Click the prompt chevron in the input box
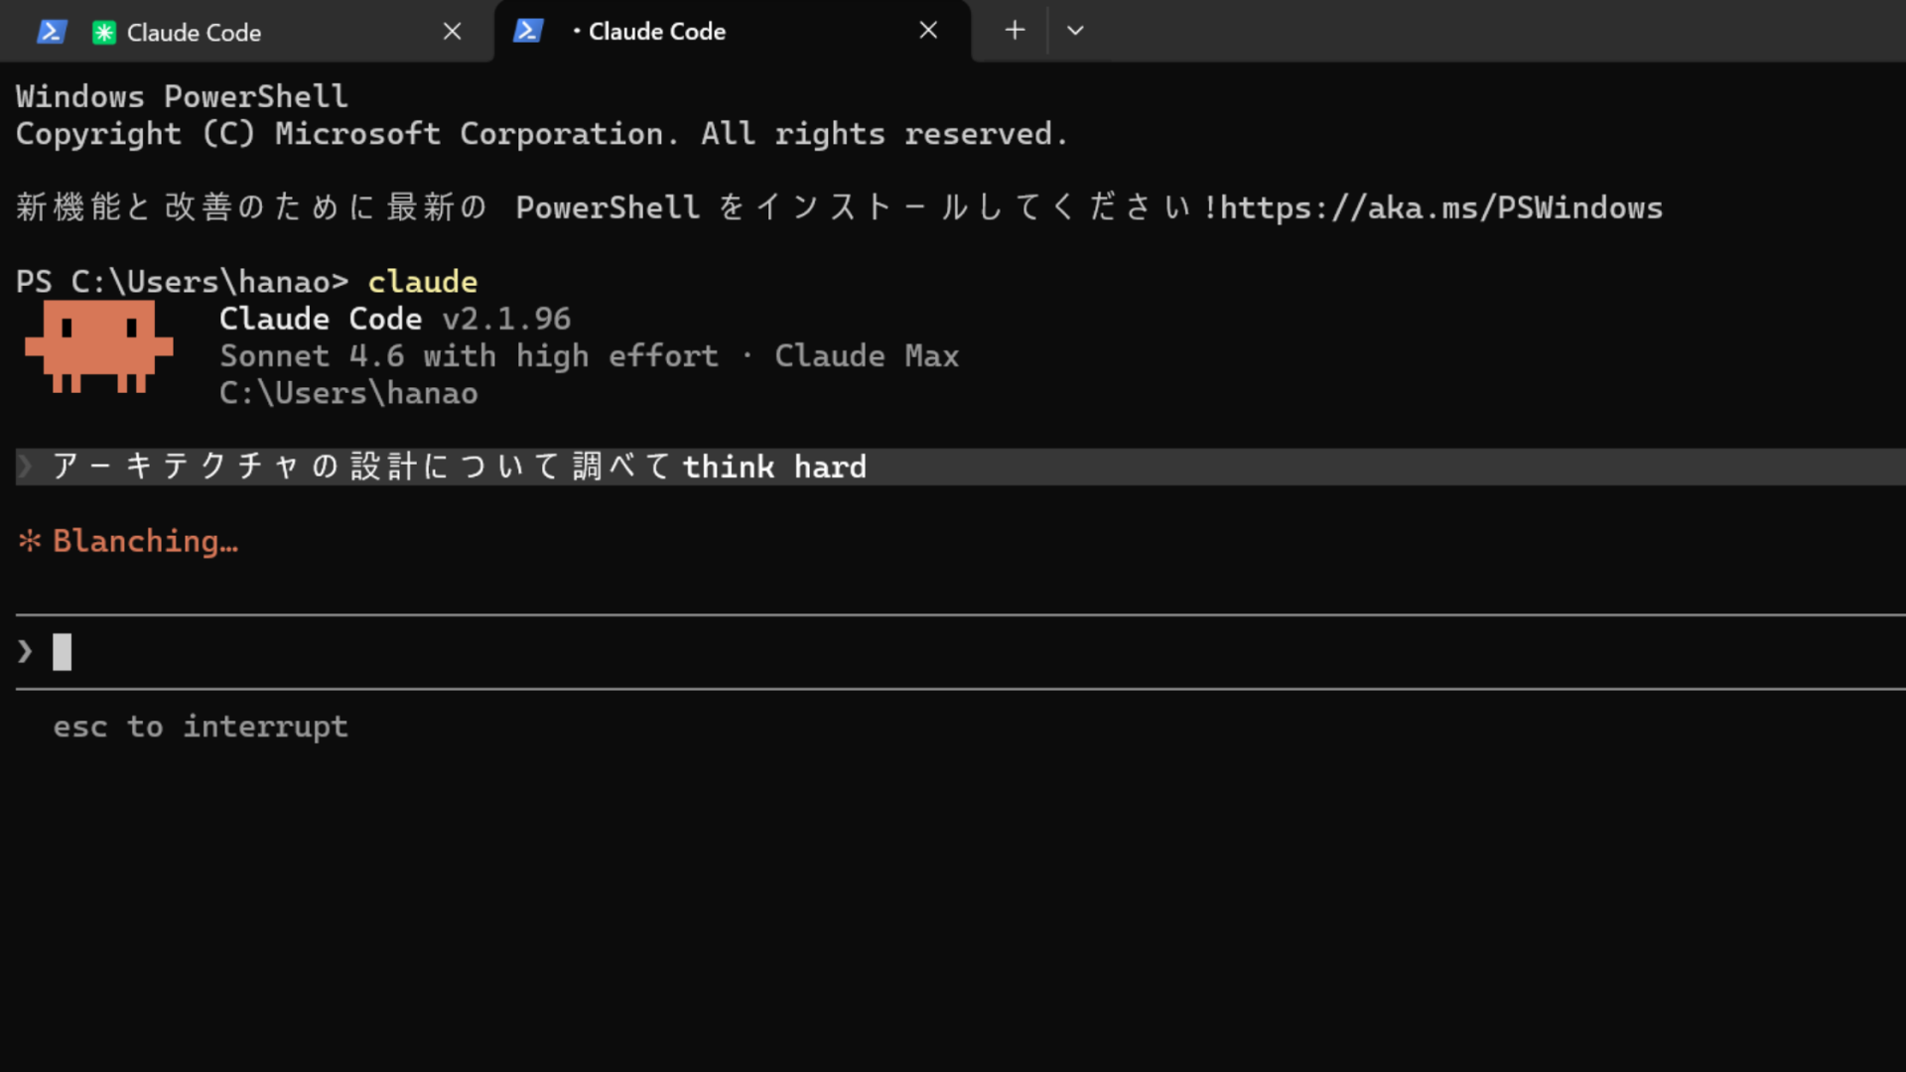 24,651
